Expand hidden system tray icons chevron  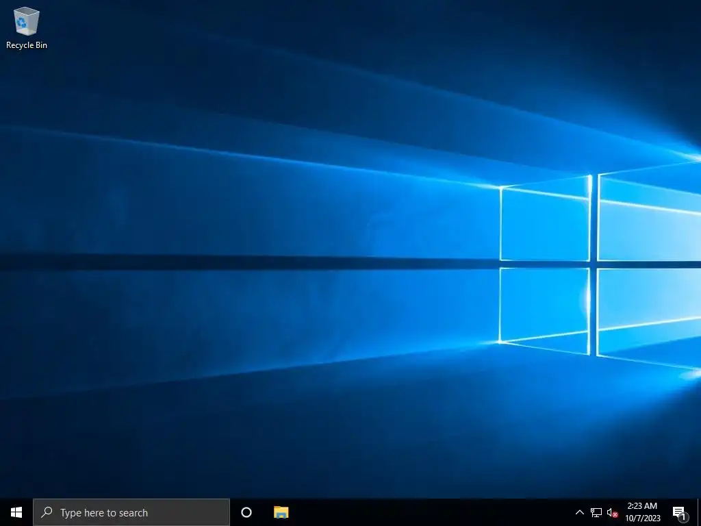click(x=579, y=512)
